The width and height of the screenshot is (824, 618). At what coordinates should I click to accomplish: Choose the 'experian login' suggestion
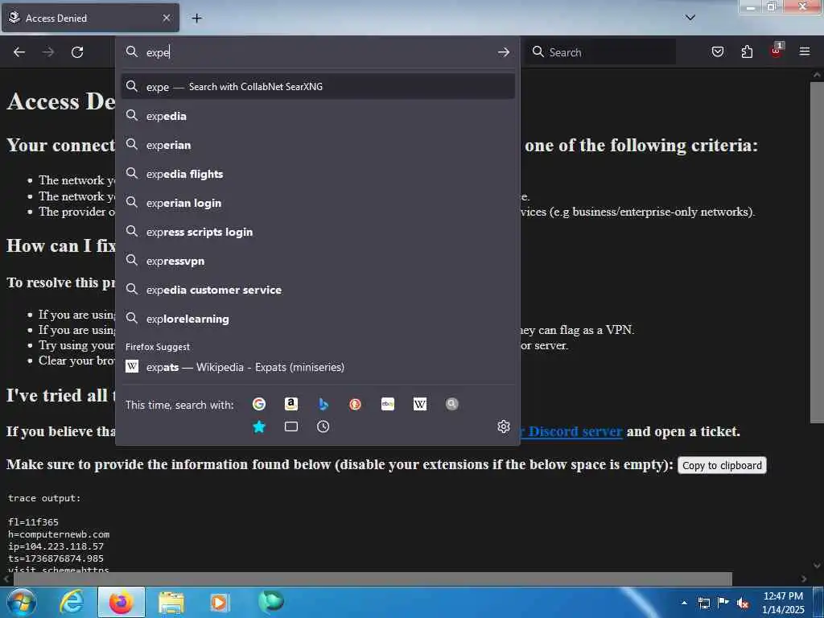click(x=318, y=202)
